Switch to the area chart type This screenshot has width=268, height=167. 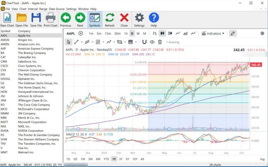point(186,33)
